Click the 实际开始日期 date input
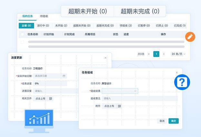This screenshot has height=137, width=201. [50, 76]
